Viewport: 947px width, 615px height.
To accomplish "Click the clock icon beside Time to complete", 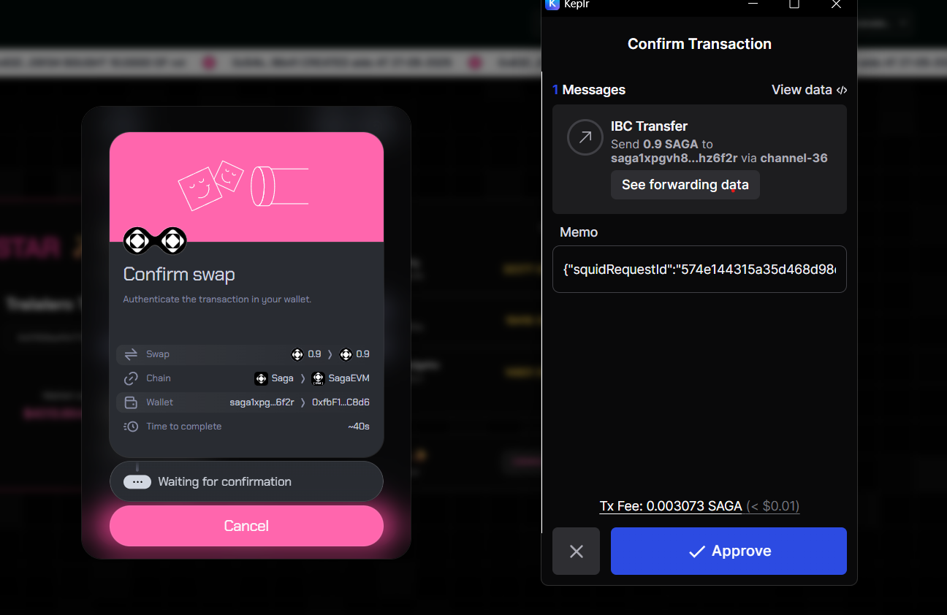I will (131, 427).
